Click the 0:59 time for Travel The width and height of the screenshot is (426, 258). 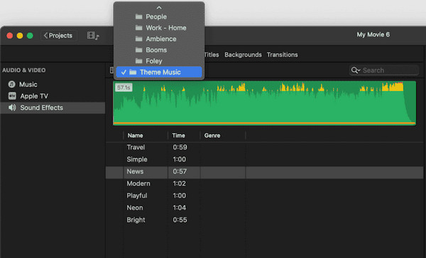tap(180, 147)
